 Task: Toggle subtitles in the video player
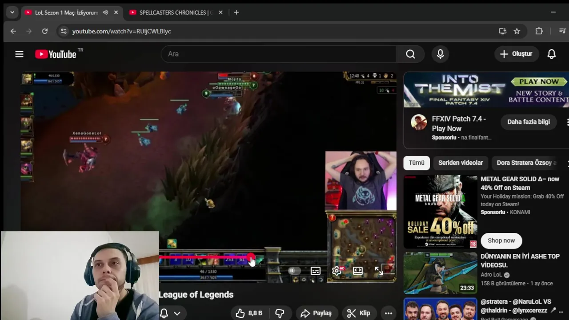[316, 271]
